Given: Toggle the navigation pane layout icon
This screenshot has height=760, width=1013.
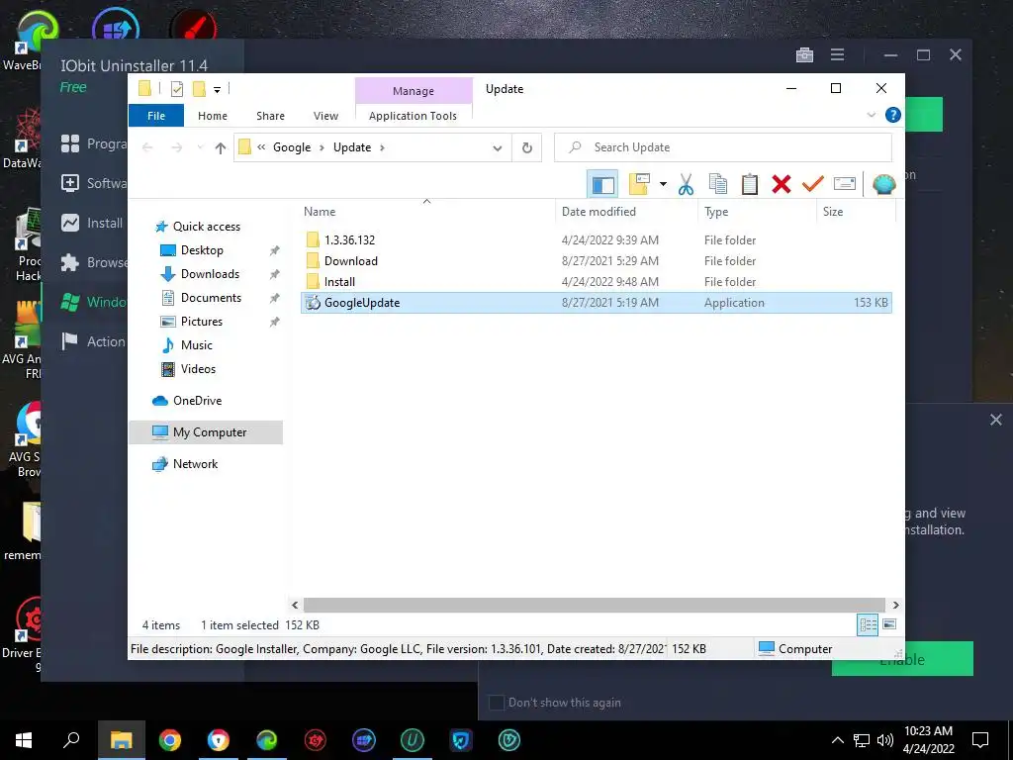Looking at the screenshot, I should 602,185.
